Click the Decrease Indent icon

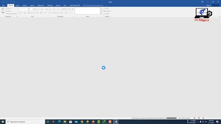point(63,9)
